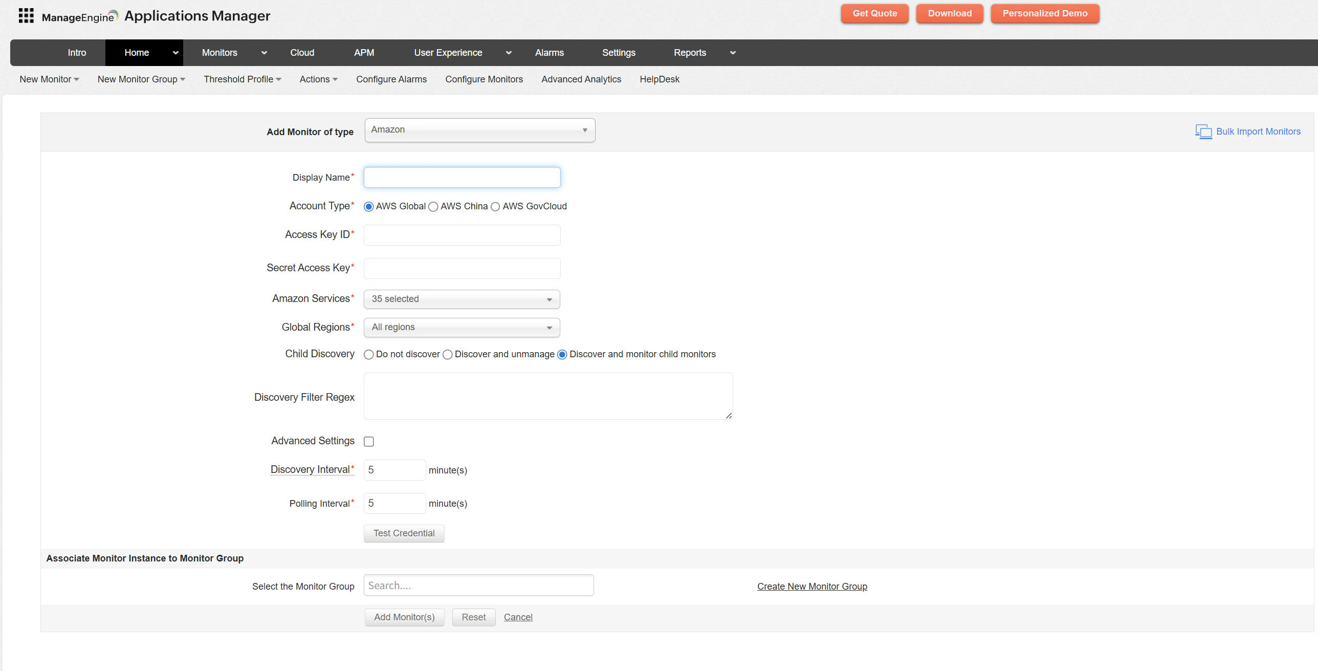Open the User Experience tab
1318x671 pixels.
448,53
